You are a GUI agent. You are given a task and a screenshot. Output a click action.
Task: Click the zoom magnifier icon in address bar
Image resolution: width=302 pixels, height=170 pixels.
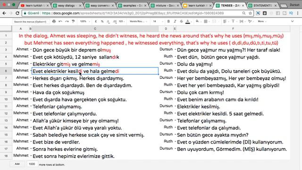244,13
